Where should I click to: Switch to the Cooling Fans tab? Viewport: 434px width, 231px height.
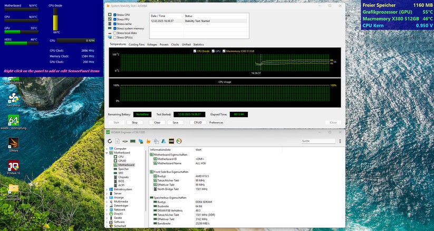(x=136, y=44)
